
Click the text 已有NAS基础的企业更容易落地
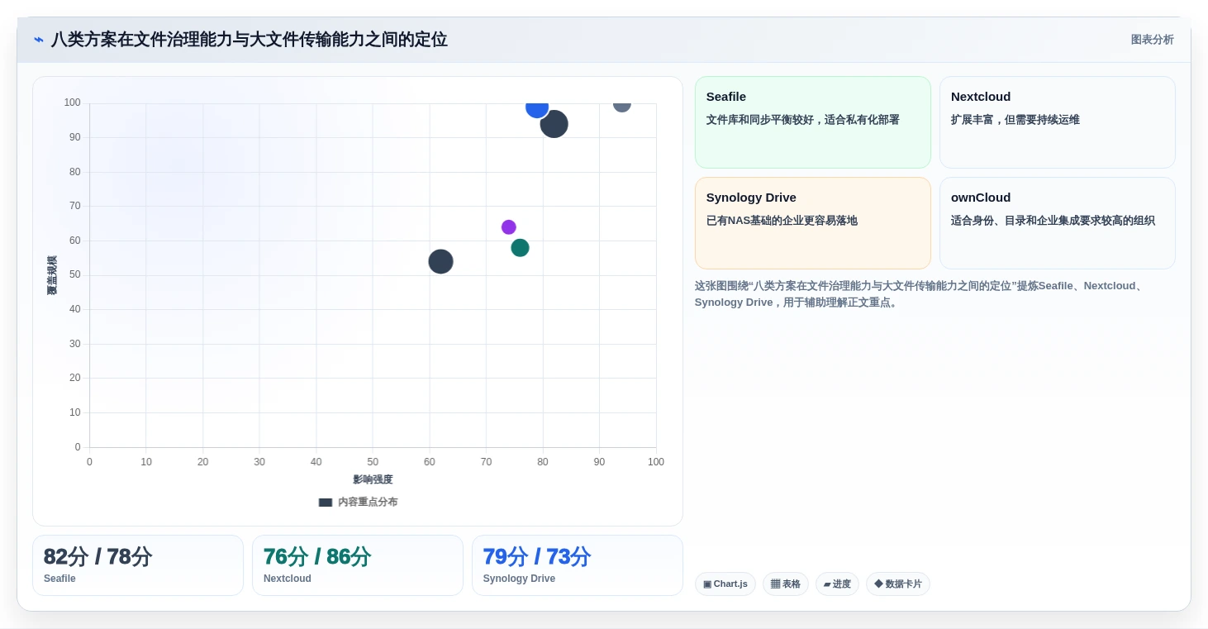point(782,221)
